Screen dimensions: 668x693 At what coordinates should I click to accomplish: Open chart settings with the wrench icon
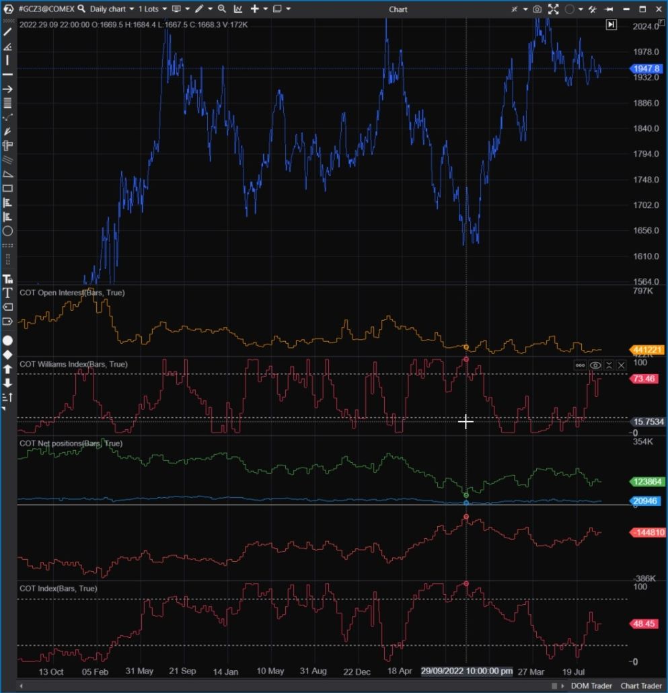593,9
